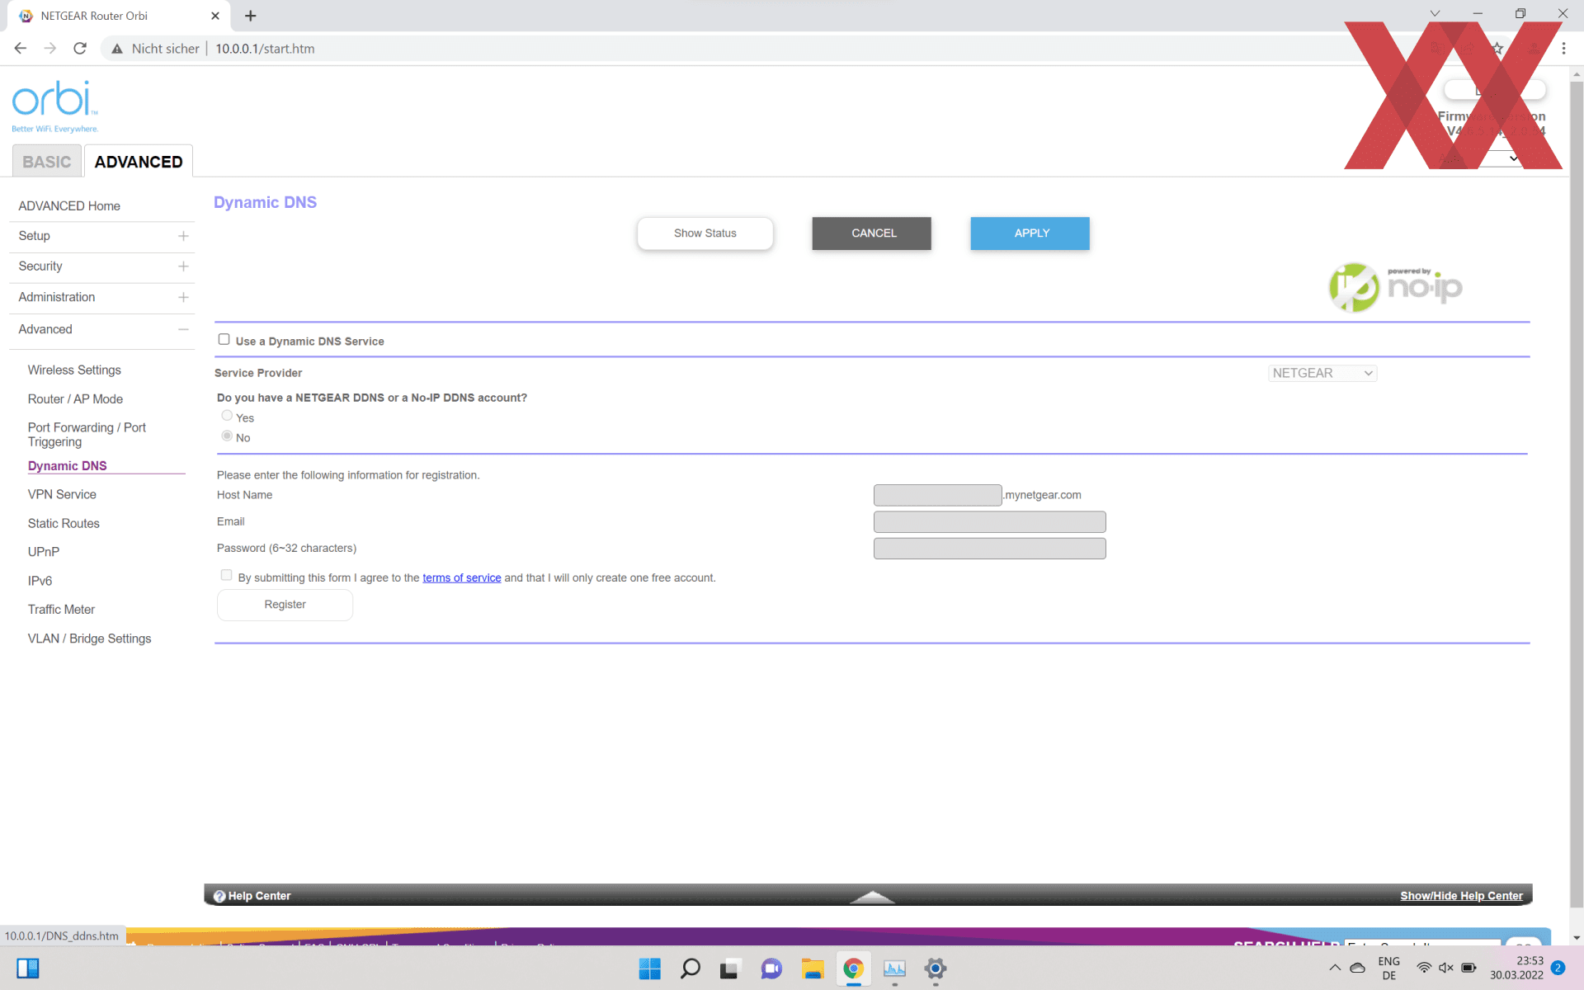Click the Chrome taskbar icon
Screen dimensions: 1584x990
pos(853,969)
